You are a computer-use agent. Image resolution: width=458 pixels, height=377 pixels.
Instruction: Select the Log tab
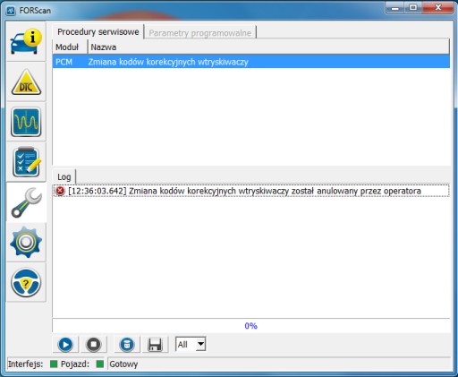64,176
